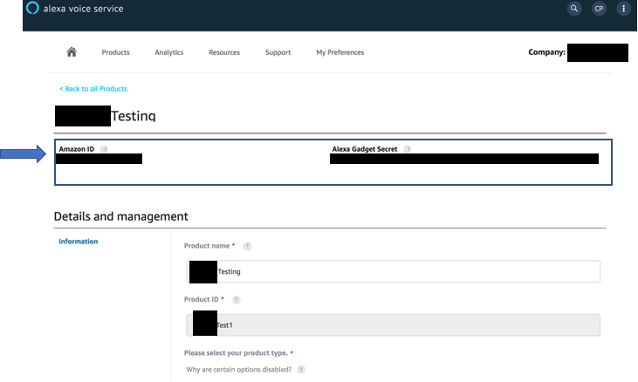Click help icon beside Alexa Gadget Secret
638x382 pixels.
pyautogui.click(x=407, y=149)
